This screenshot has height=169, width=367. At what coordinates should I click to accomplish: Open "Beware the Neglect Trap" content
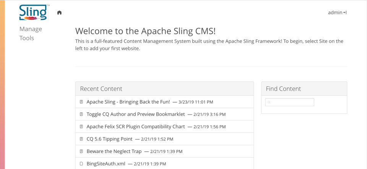point(114,151)
